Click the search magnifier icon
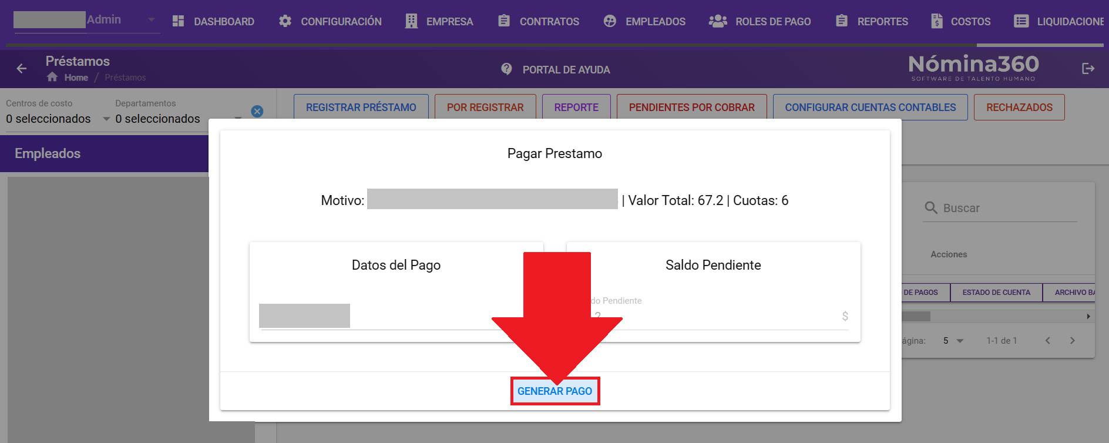The width and height of the screenshot is (1109, 443). click(931, 207)
